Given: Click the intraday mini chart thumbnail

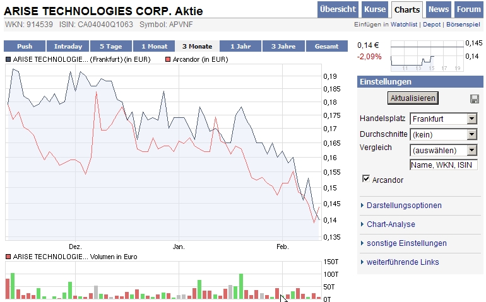Looking at the screenshot, I should [427, 55].
